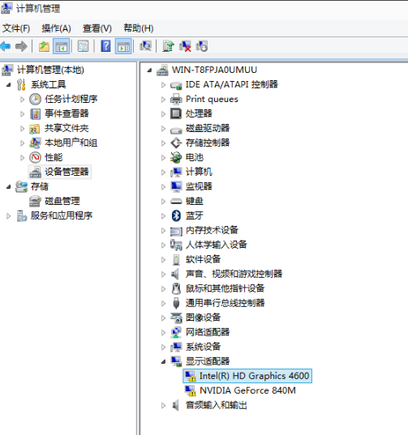Open the 操作(A) menu
Viewport: 408px width, 435px height.
coord(56,28)
